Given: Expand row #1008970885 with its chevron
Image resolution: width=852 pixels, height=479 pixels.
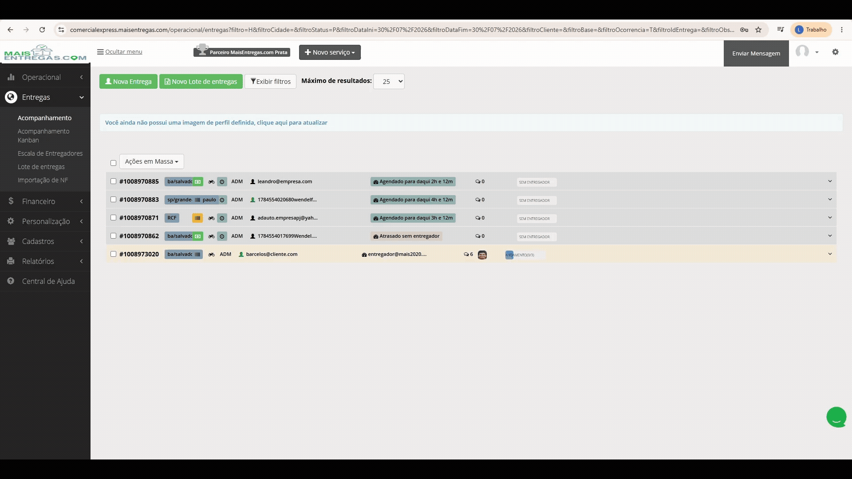Looking at the screenshot, I should pos(830,181).
